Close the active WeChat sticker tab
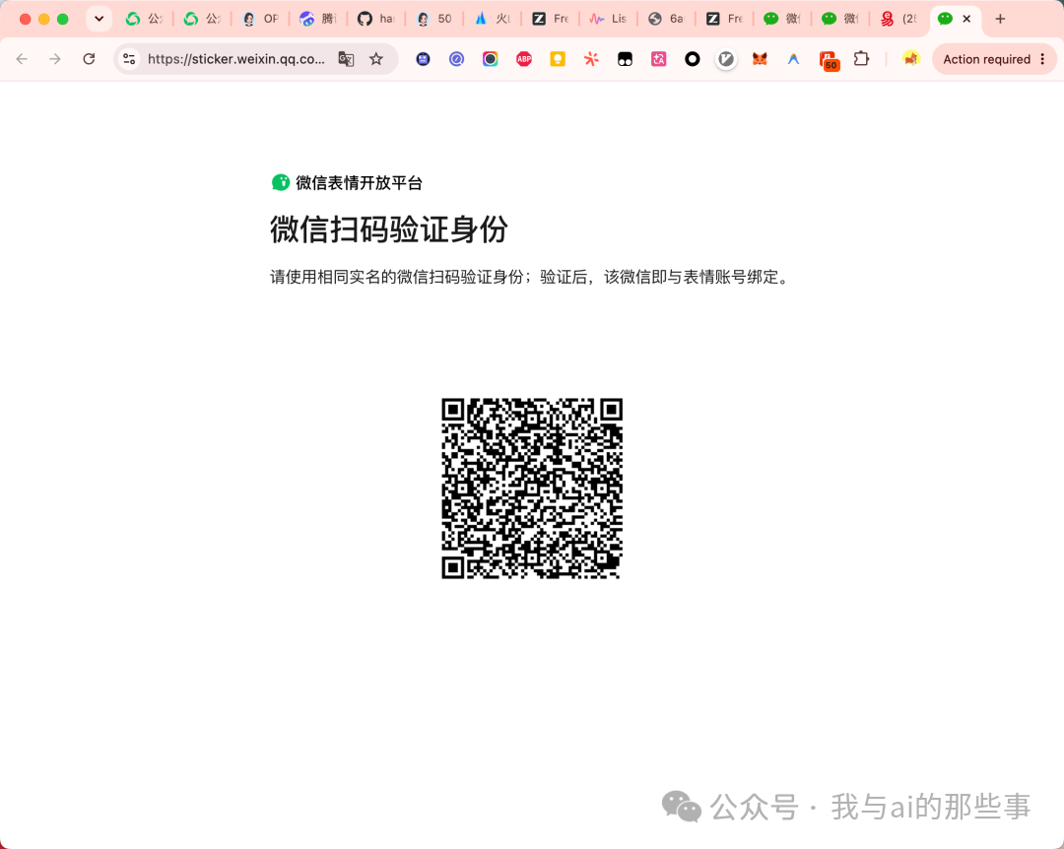Image resolution: width=1064 pixels, height=849 pixels. tap(967, 19)
